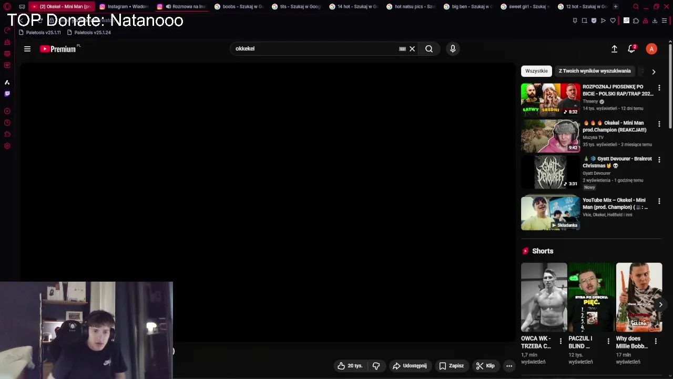Run search with magnifier button
Image resolution: width=673 pixels, height=379 pixels.
[429, 49]
